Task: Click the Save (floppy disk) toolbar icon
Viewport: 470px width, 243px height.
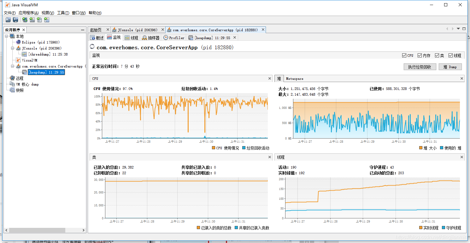Action: (x=15, y=20)
